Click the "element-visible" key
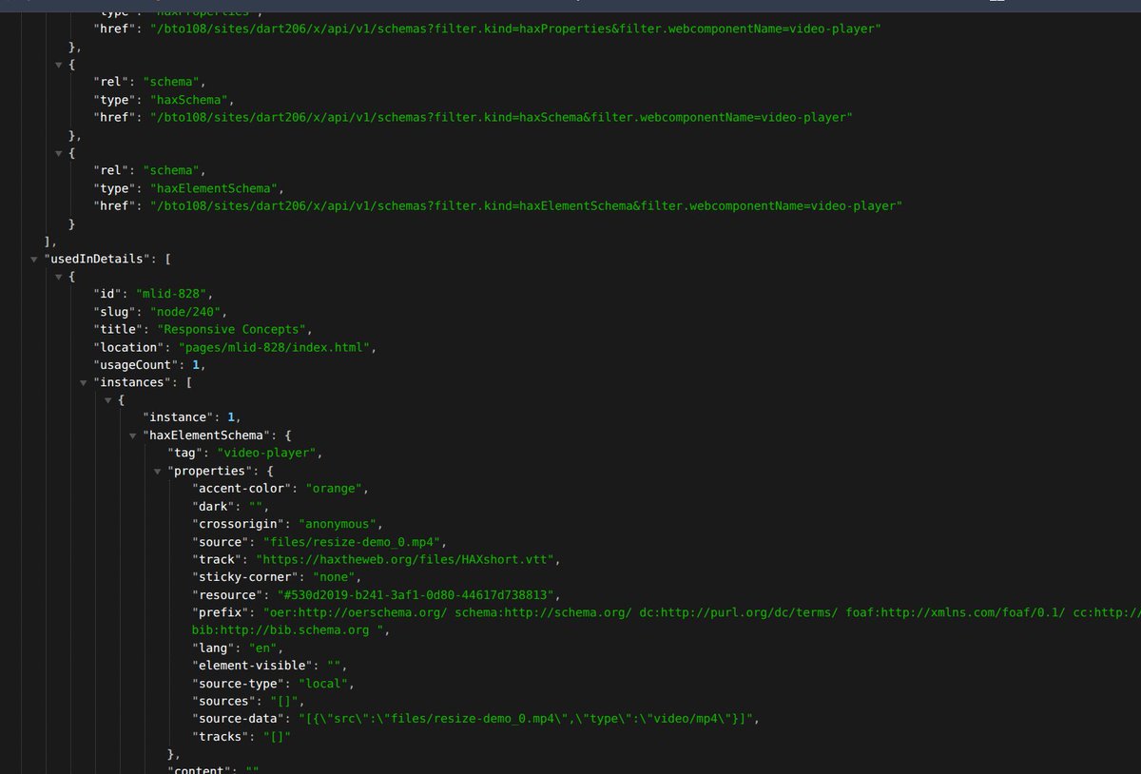This screenshot has width=1141, height=774. (252, 665)
